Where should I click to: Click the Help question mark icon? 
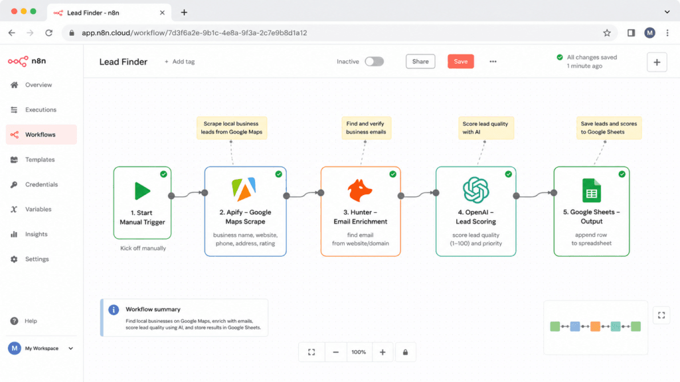click(x=15, y=321)
